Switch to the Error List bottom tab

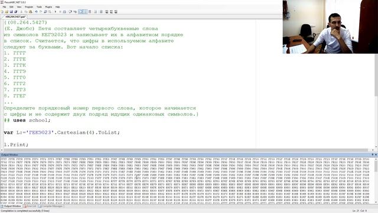30,206
